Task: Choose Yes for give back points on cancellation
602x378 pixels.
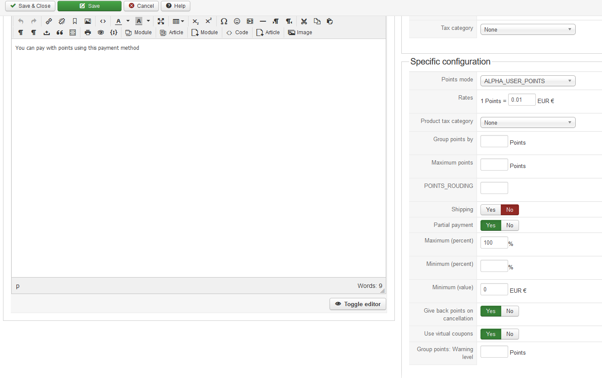Action: click(x=491, y=311)
